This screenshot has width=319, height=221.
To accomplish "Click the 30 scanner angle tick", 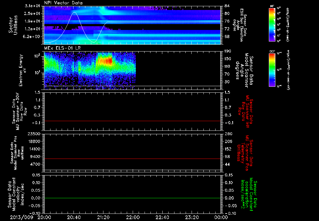I will (x=227, y=82).
